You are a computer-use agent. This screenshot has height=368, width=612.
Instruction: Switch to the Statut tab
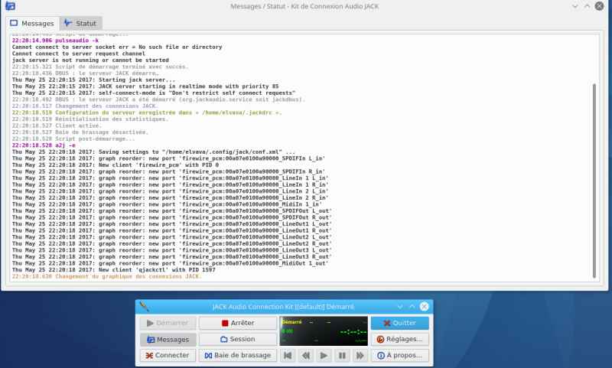point(81,24)
